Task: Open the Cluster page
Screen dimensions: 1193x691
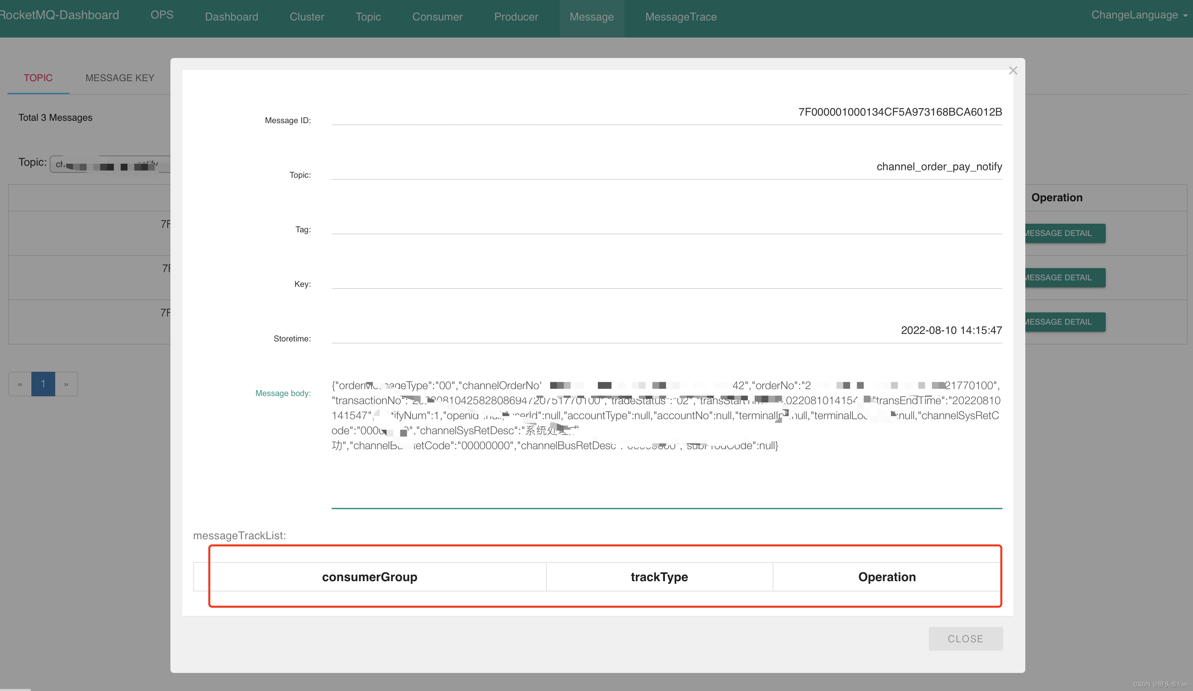Action: pyautogui.click(x=307, y=17)
